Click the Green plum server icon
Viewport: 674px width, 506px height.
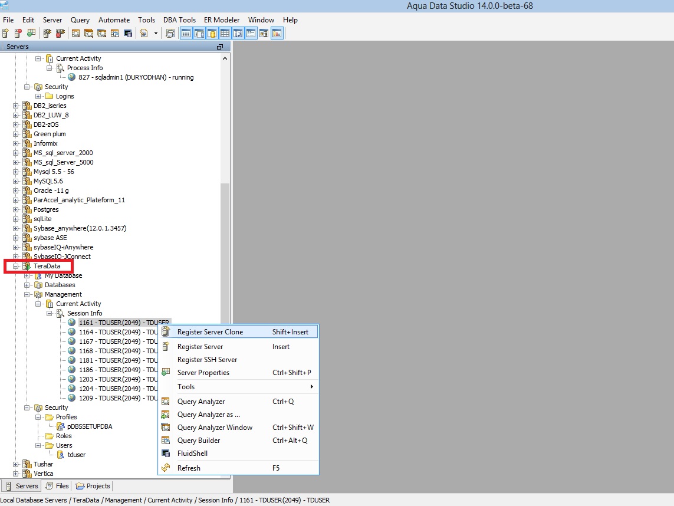point(27,134)
